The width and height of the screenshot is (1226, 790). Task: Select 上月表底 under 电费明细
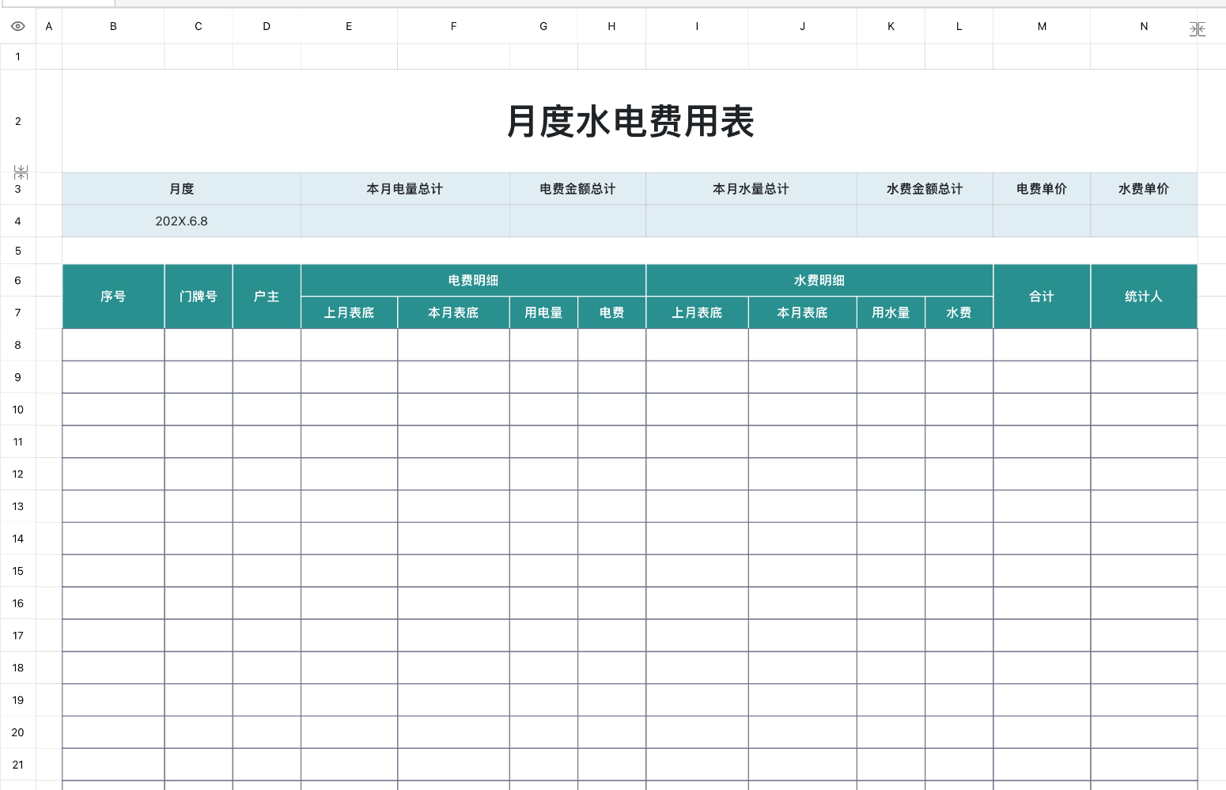349,312
